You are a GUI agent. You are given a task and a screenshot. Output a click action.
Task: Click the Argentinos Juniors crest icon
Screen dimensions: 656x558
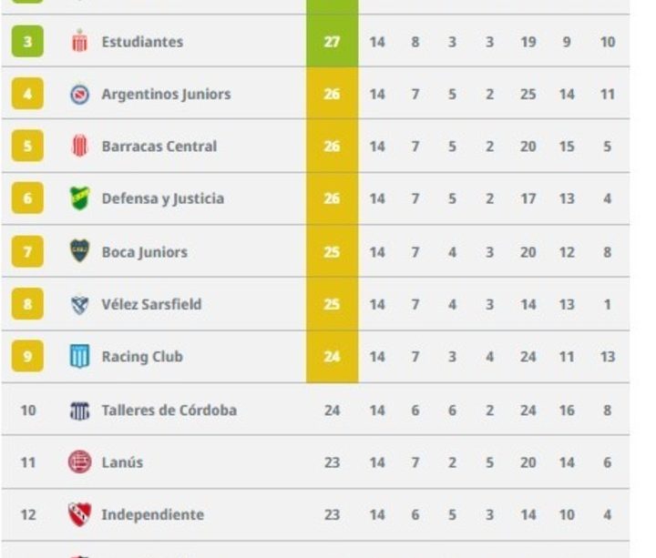[80, 94]
